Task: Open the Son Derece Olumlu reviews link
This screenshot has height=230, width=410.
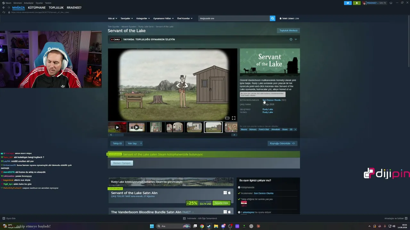Action: click(x=272, y=100)
